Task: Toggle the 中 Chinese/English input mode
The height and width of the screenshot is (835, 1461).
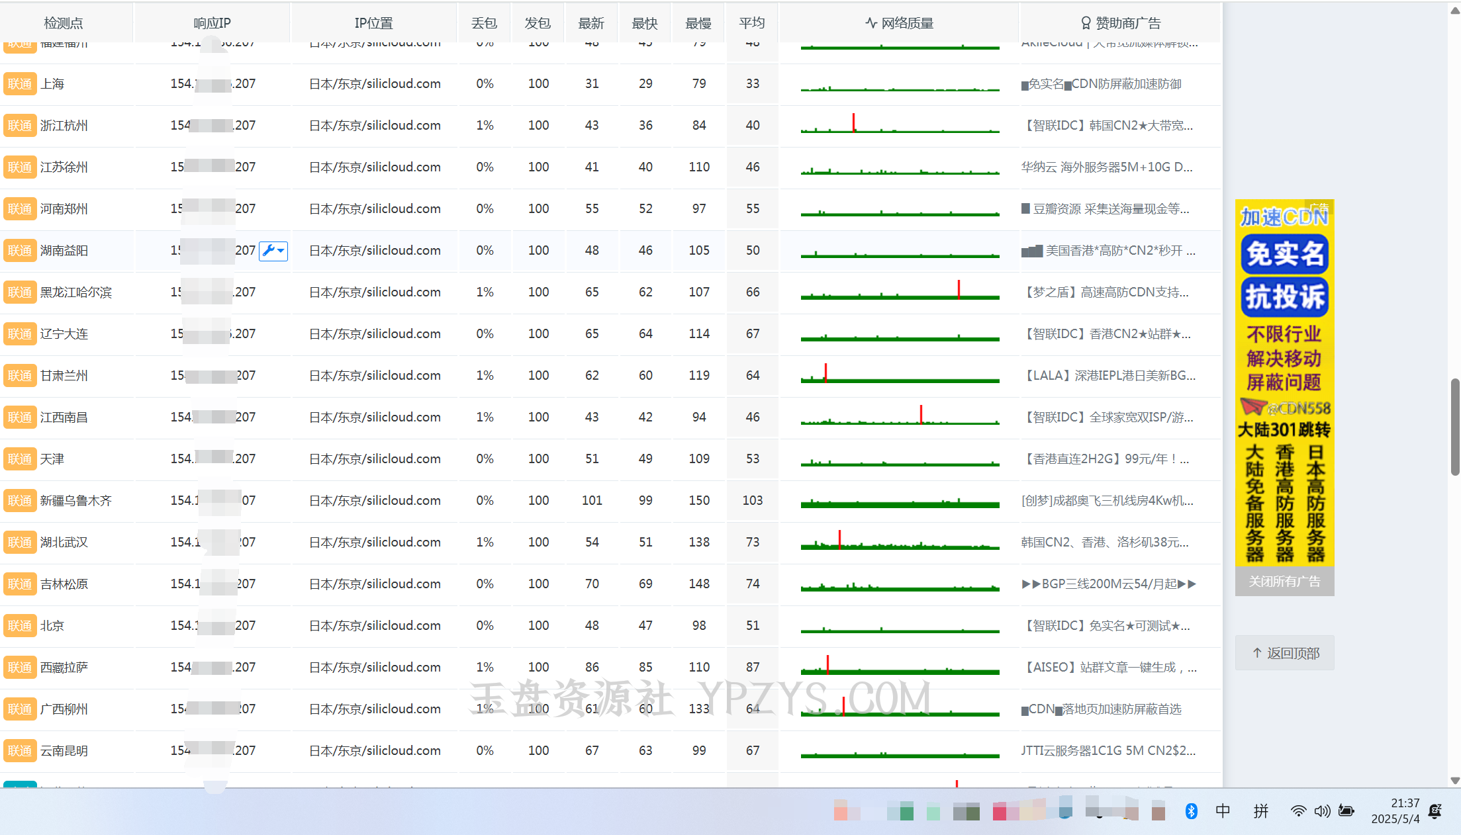Action: (x=1223, y=811)
